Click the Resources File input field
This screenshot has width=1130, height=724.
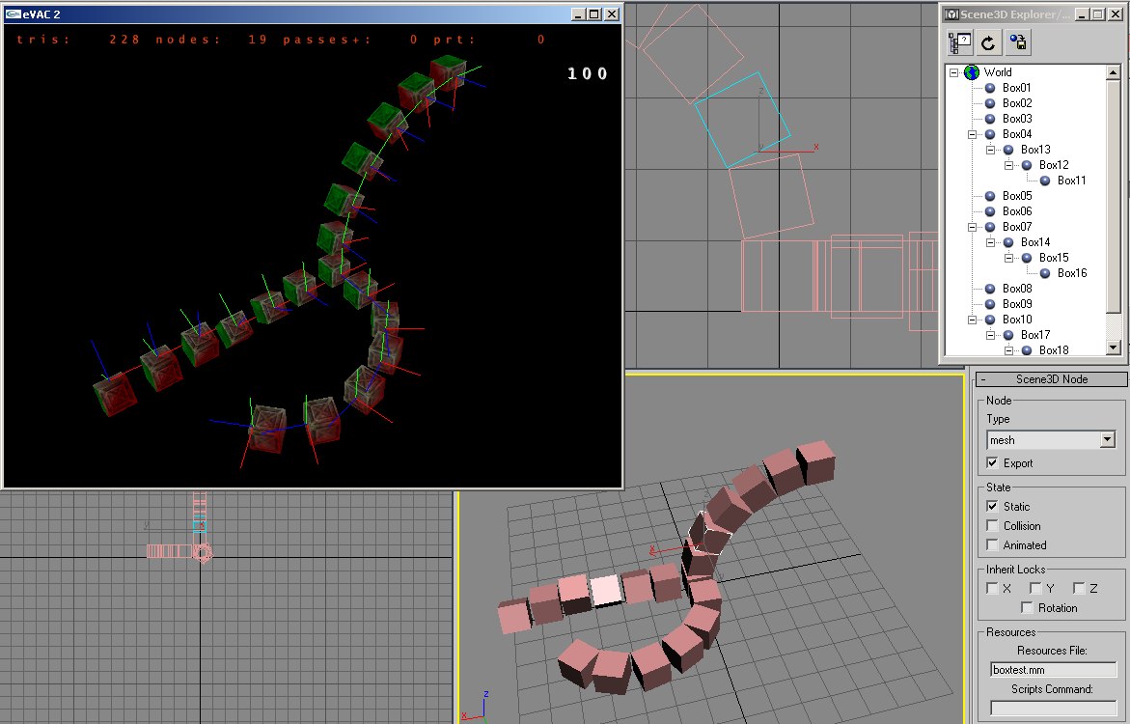tap(1053, 670)
